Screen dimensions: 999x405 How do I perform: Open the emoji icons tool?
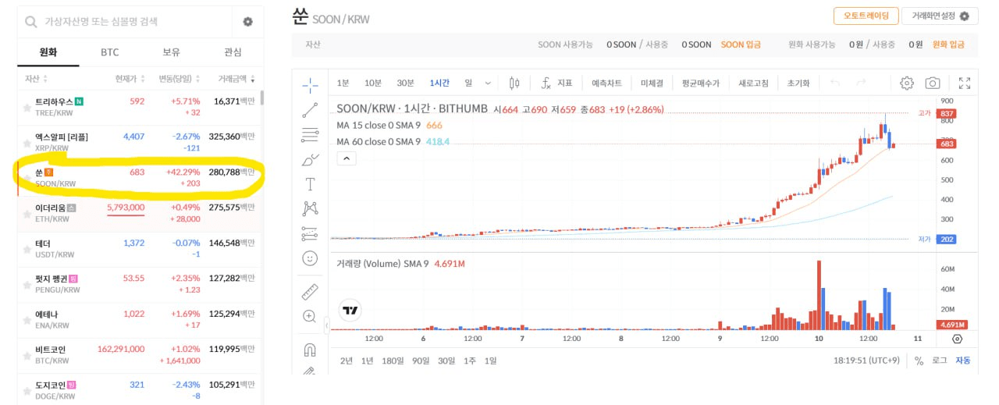coord(310,258)
